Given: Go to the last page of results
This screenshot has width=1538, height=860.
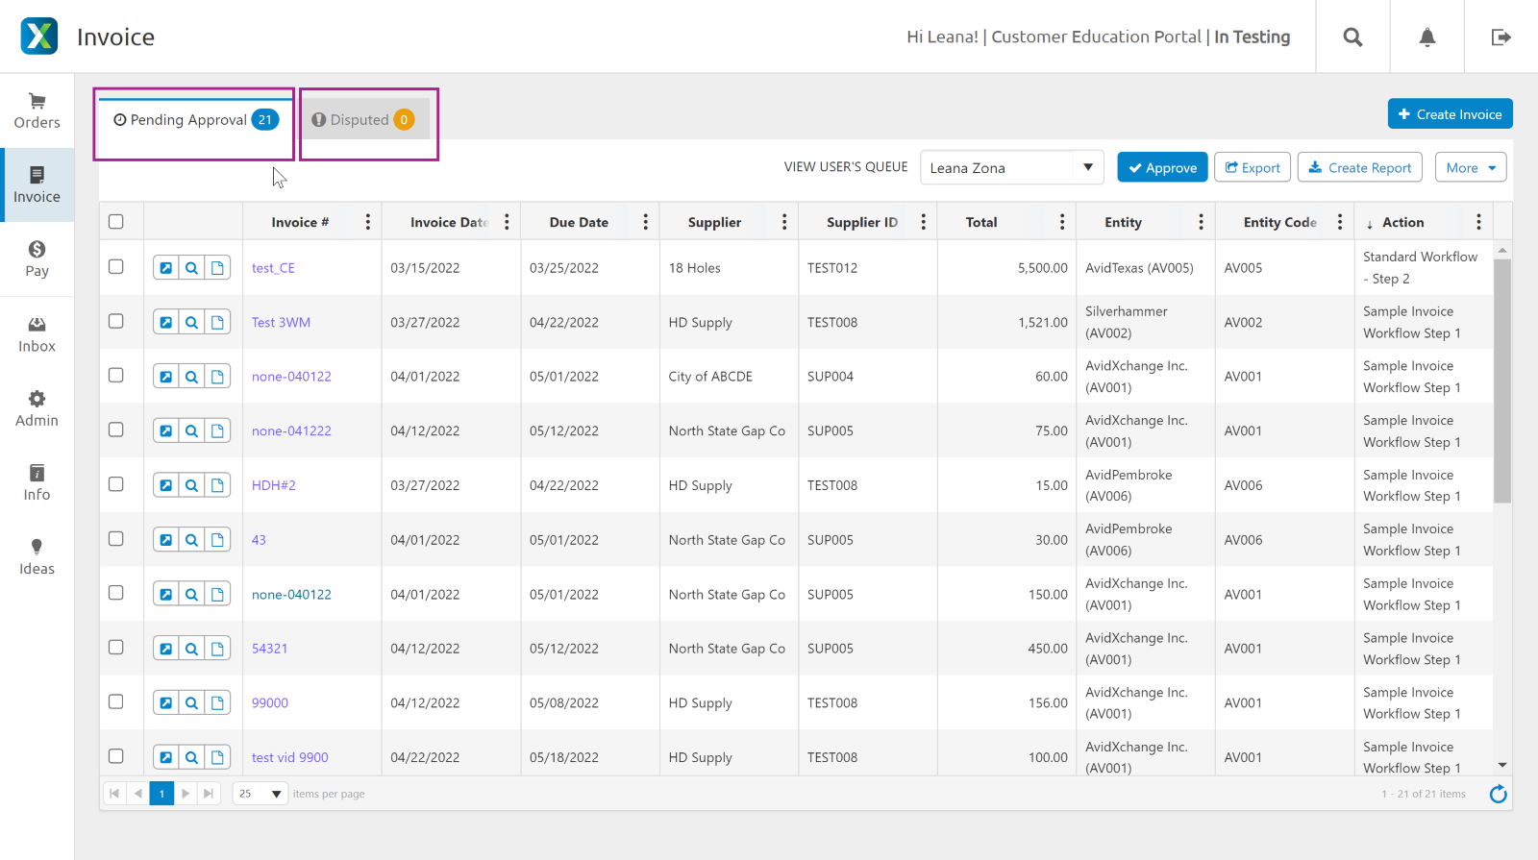Looking at the screenshot, I should click(x=209, y=794).
